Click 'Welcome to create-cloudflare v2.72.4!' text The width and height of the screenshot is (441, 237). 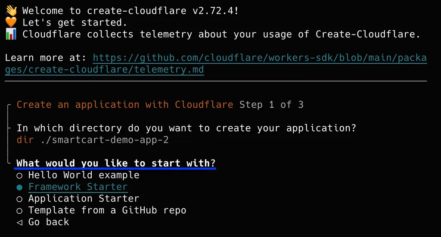point(130,11)
